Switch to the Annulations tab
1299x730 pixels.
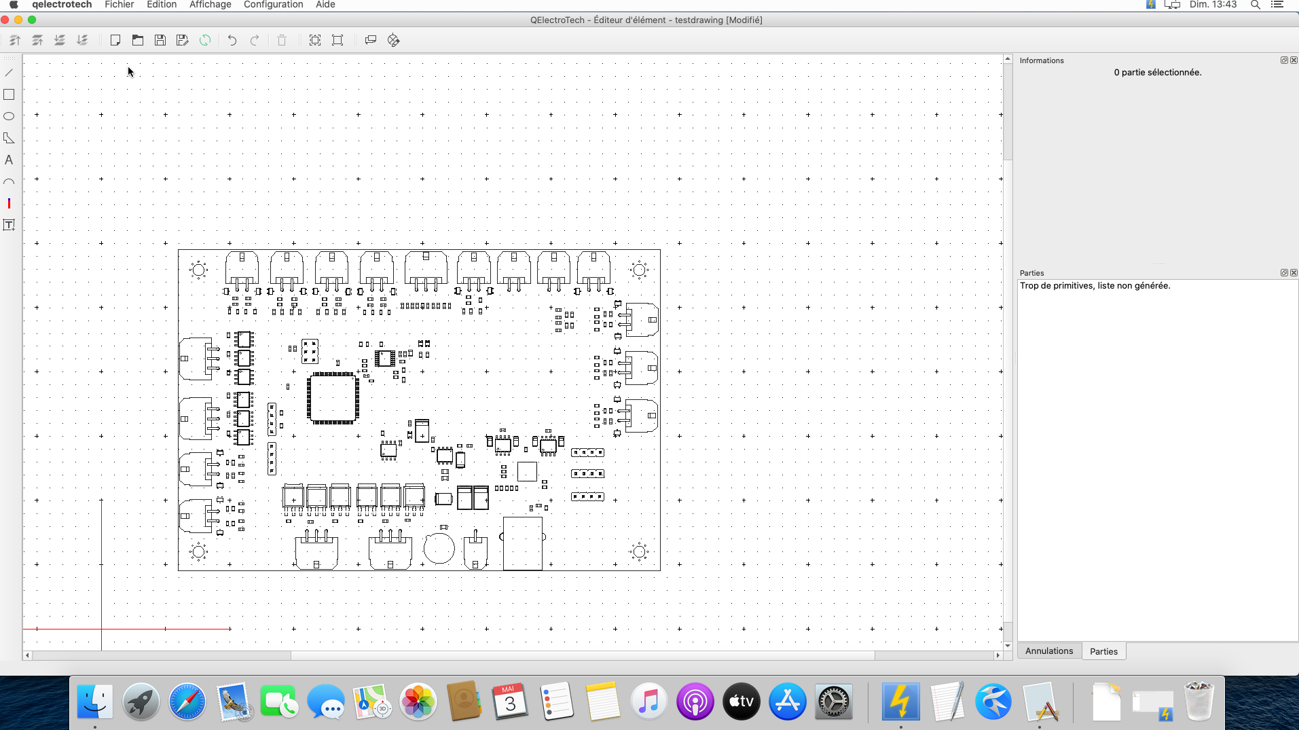pos(1048,651)
